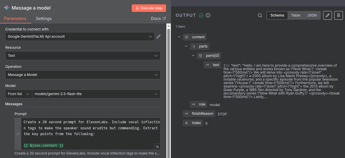Click the content object pill
345x158 pixels.
pyautogui.click(x=195, y=37)
